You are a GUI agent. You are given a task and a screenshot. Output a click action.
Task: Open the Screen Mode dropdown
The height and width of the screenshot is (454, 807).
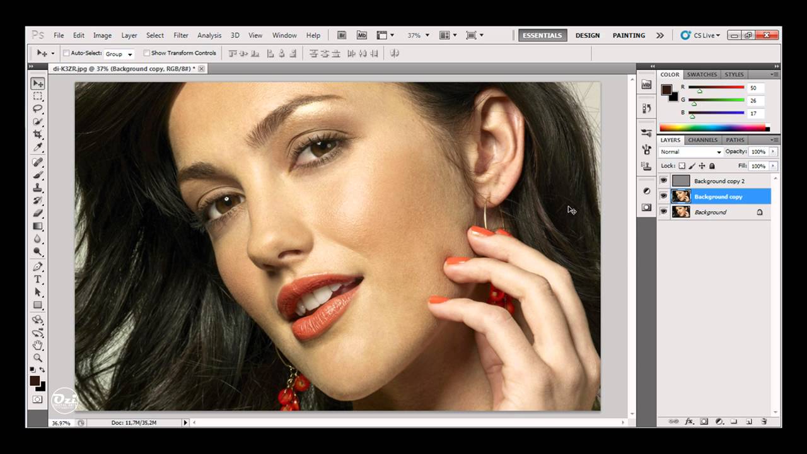pos(474,35)
